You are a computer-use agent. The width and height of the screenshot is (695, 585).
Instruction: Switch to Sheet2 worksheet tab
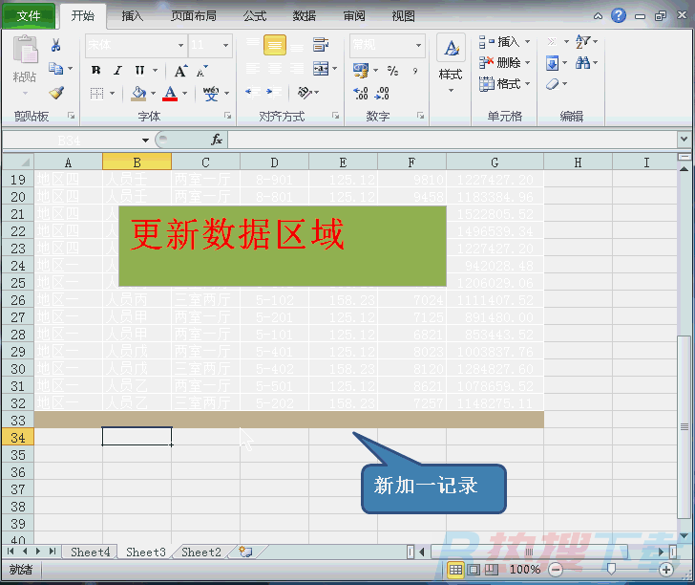tap(200, 552)
